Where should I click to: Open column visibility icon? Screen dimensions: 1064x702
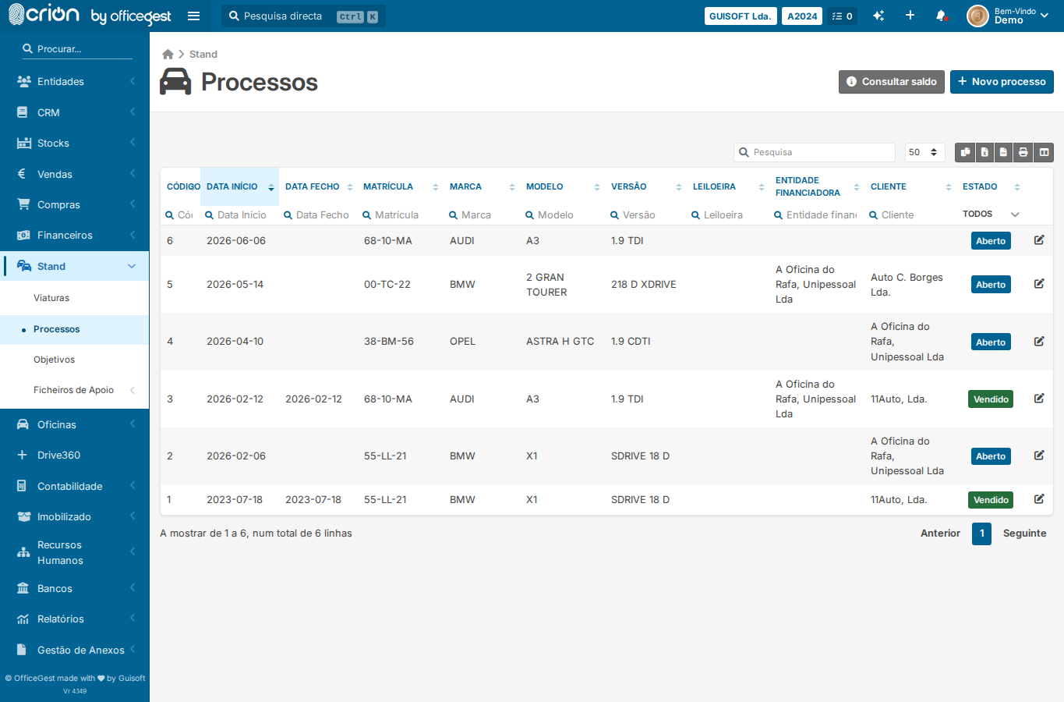(1044, 152)
